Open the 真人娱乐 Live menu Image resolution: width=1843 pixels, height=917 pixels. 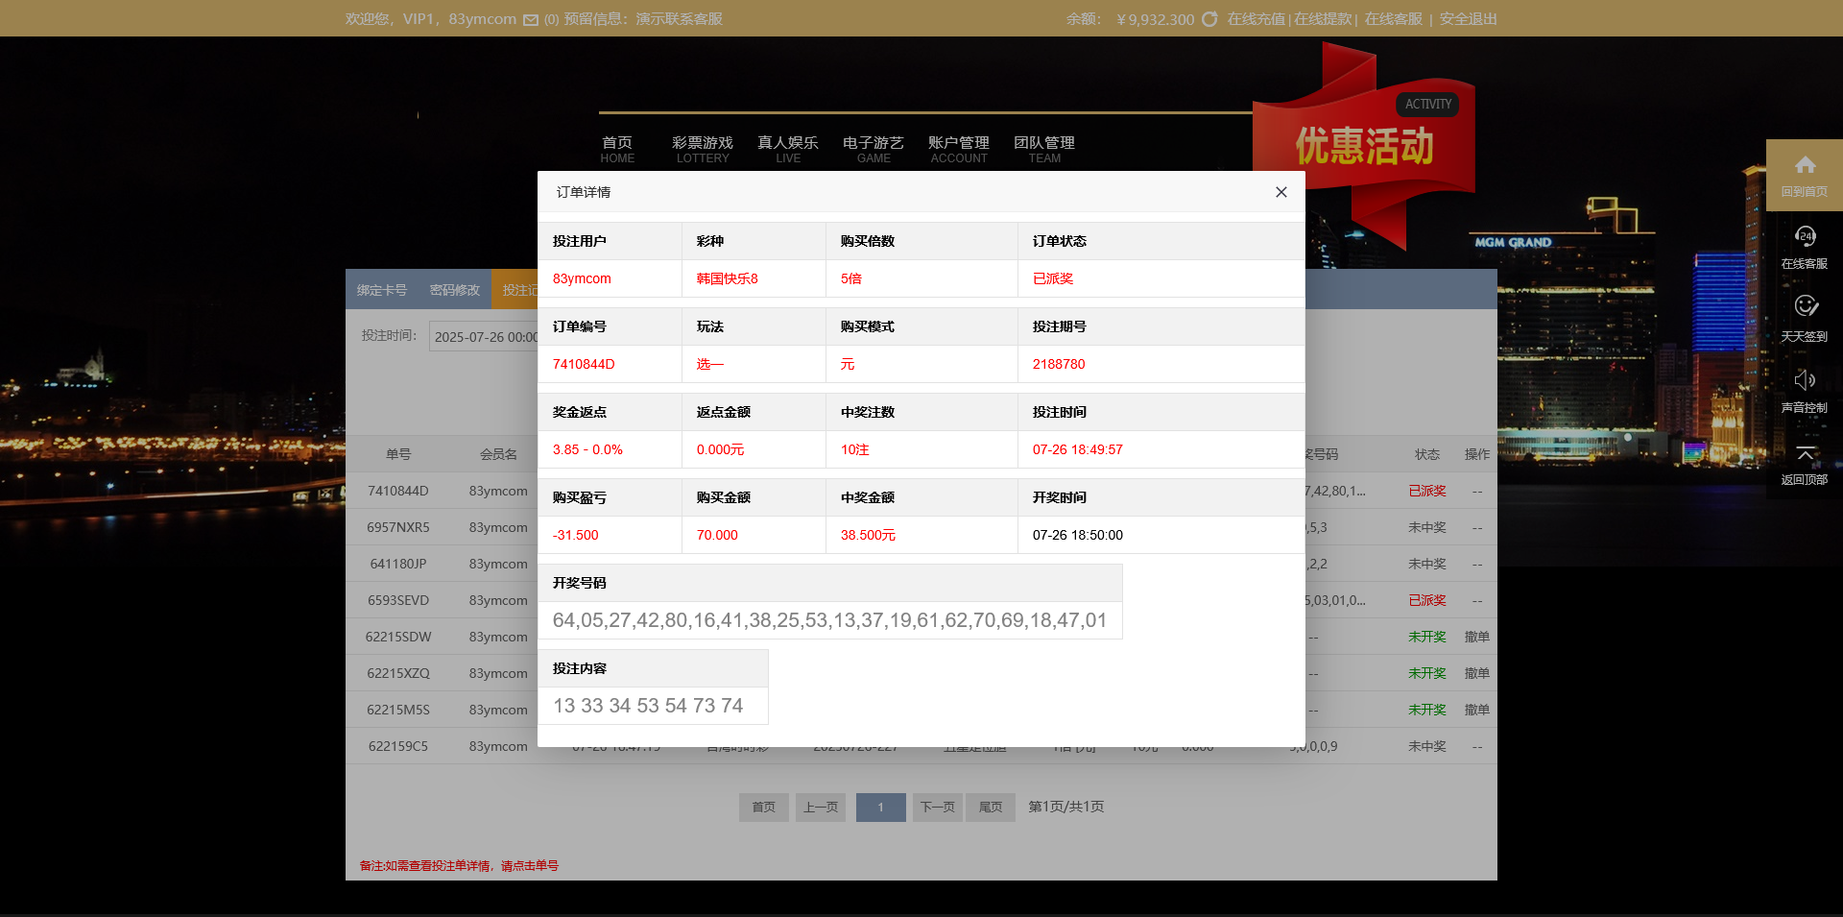tap(787, 148)
